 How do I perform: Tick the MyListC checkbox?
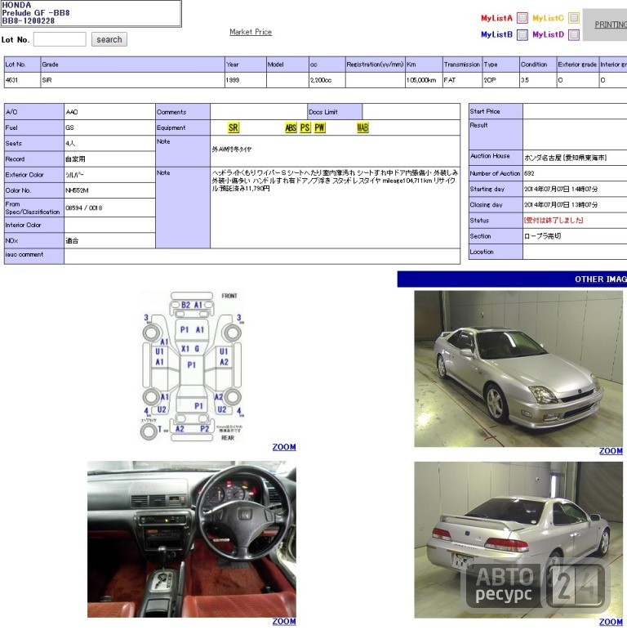point(574,18)
